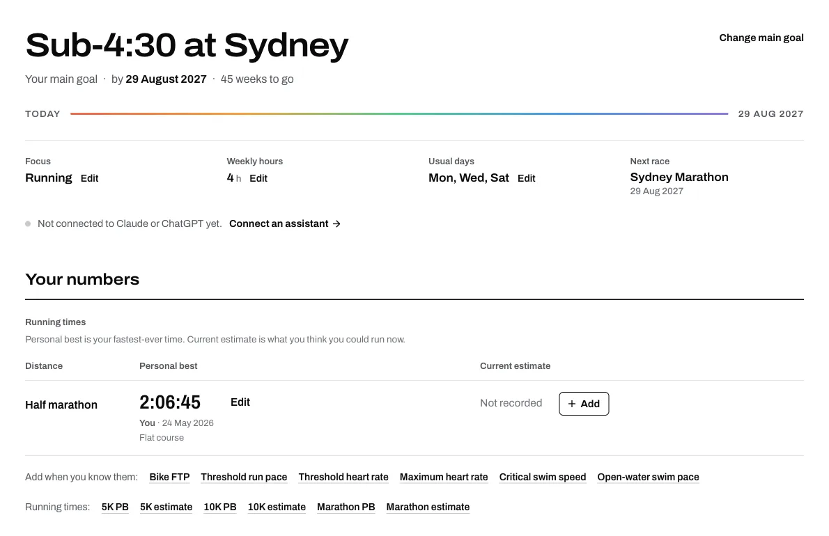The image size is (829, 536).
Task: Add Maximum heart rate
Action: pyautogui.click(x=444, y=478)
